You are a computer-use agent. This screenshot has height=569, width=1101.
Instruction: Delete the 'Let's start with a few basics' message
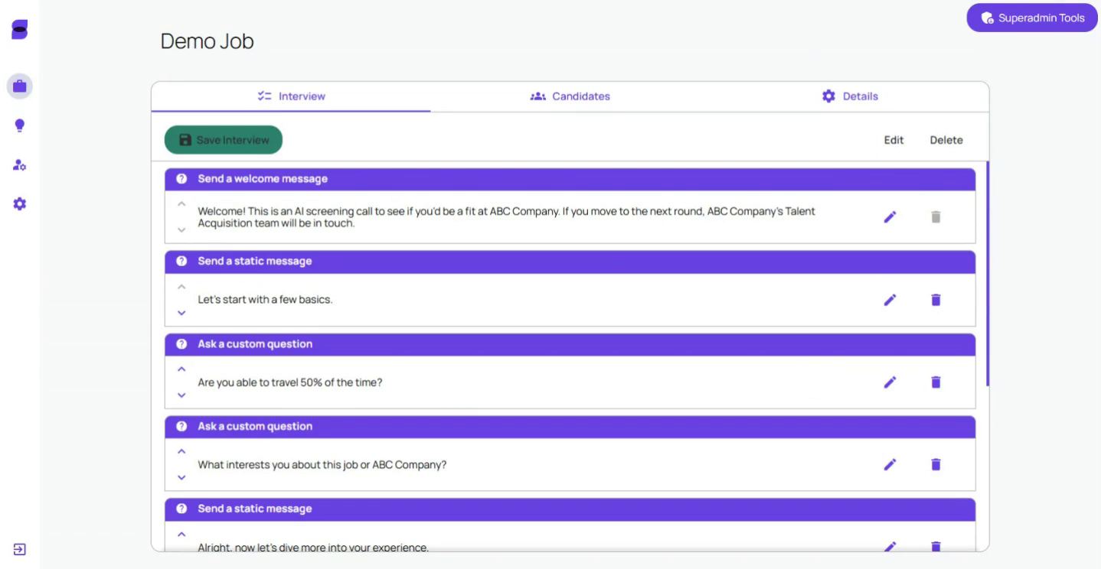coord(935,300)
